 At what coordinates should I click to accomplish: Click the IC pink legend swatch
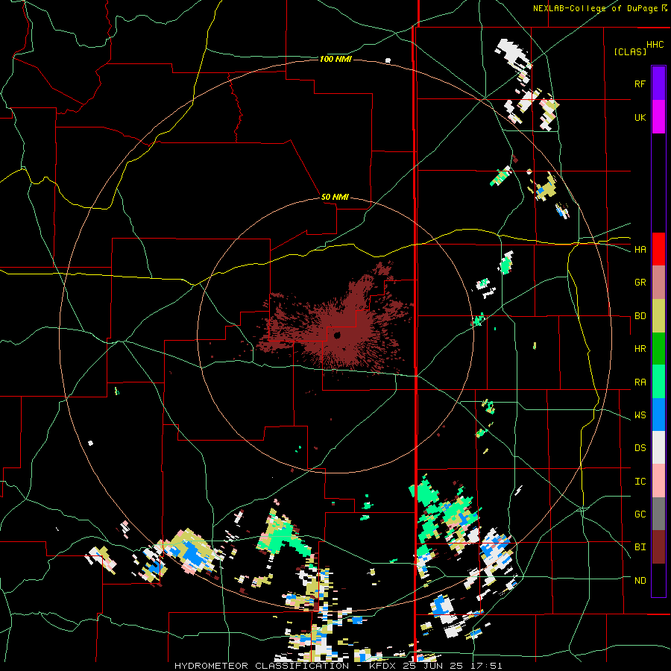coord(658,481)
